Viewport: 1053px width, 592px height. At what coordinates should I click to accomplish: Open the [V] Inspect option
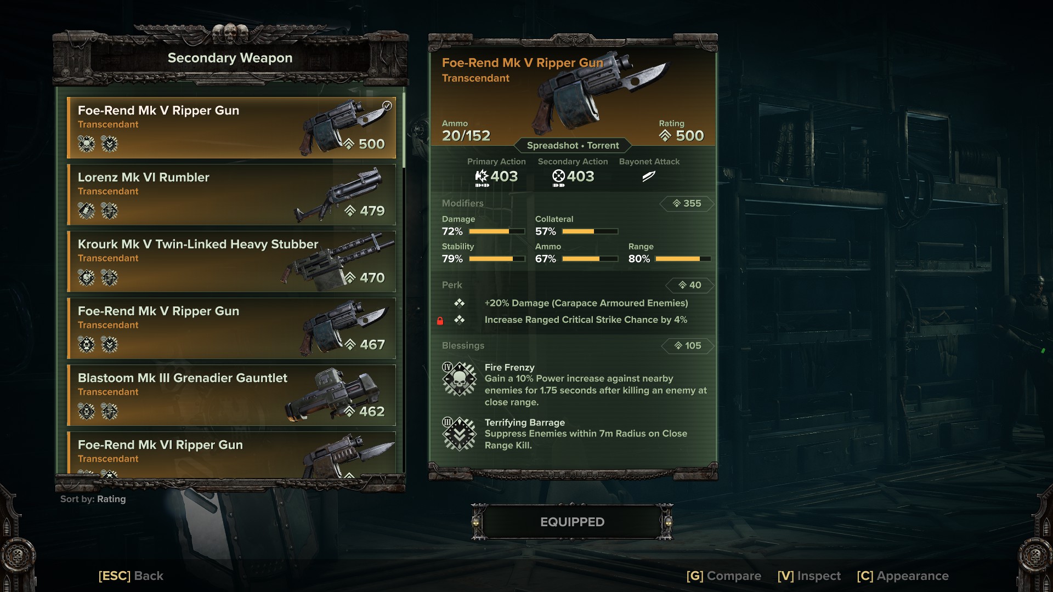[x=809, y=576]
